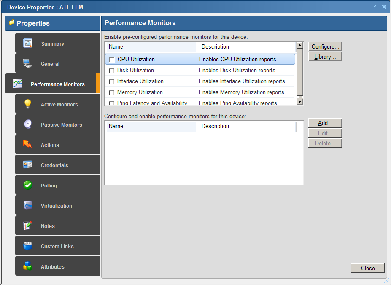Viewport: 391px width, 285px height.
Task: Click the General computer icon
Action: point(27,63)
